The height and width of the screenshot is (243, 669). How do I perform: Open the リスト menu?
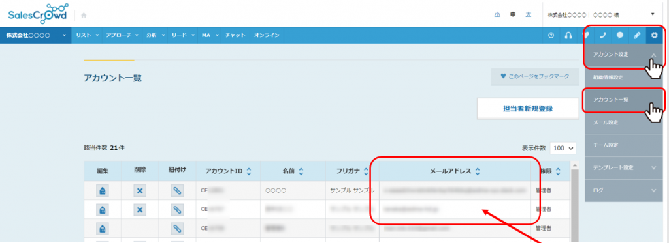[x=87, y=35]
